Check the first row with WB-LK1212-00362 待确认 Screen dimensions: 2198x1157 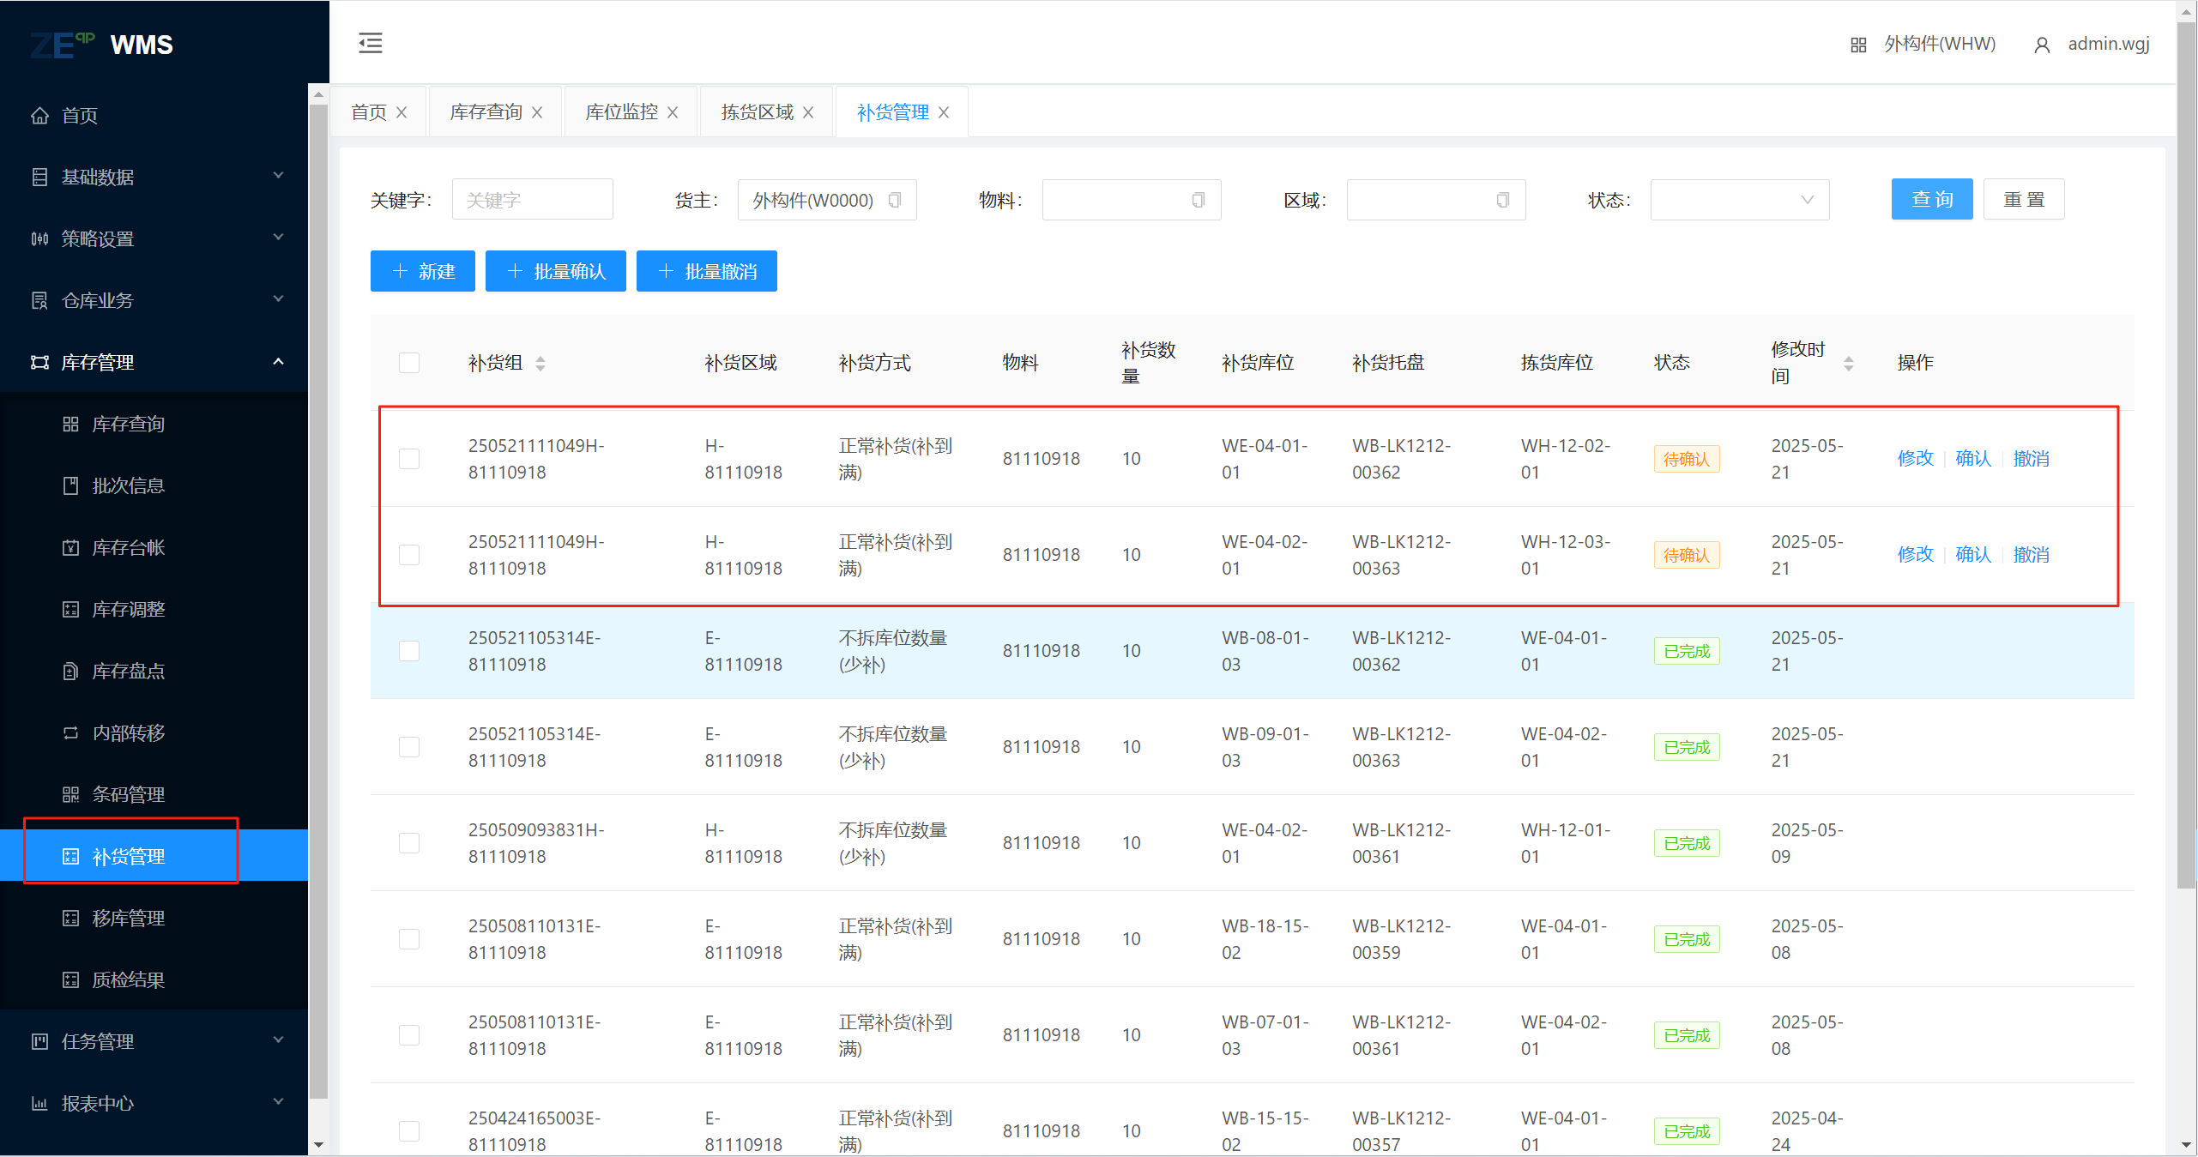pos(409,459)
